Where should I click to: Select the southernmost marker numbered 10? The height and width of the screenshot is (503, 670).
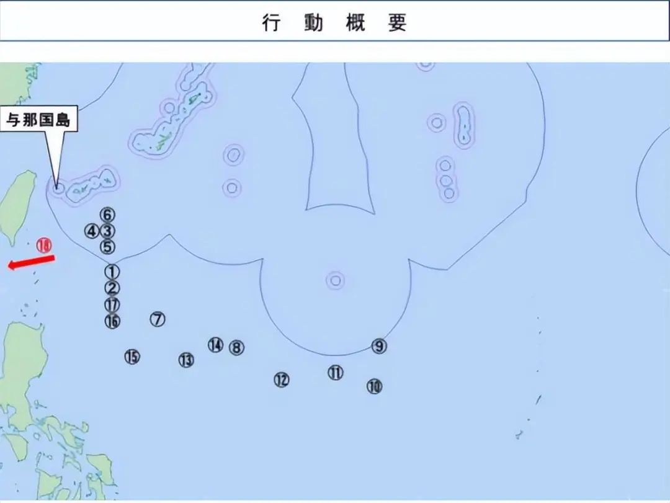pyautogui.click(x=374, y=385)
